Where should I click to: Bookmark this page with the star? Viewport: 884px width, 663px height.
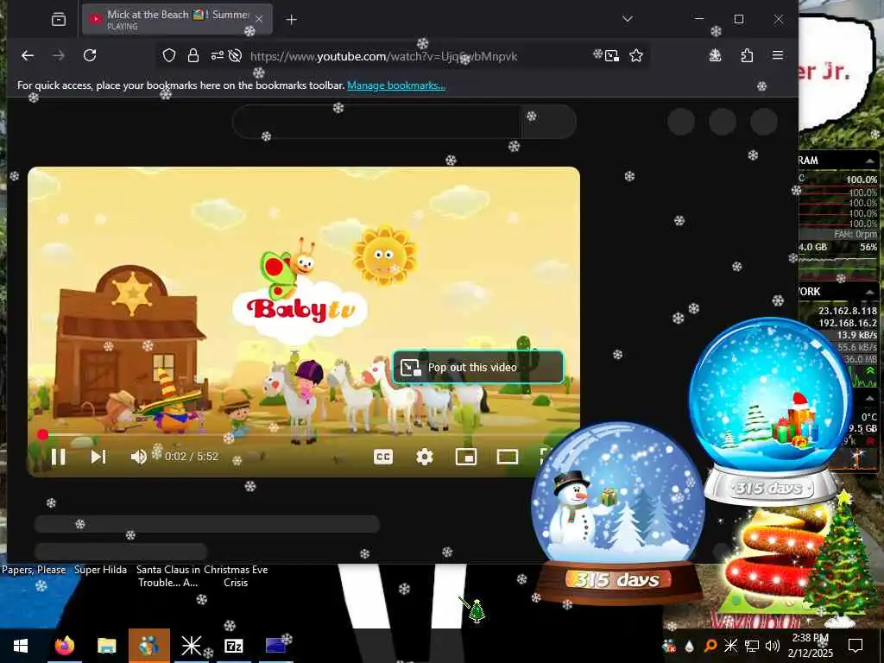pyautogui.click(x=636, y=55)
